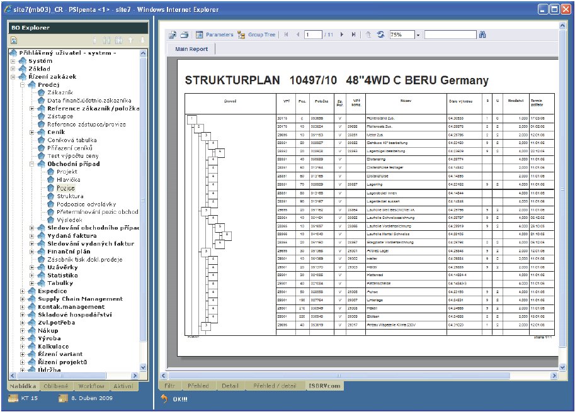The height and width of the screenshot is (412, 575).
Task: Expand the Vydaná faktura node
Action: (x=32, y=236)
